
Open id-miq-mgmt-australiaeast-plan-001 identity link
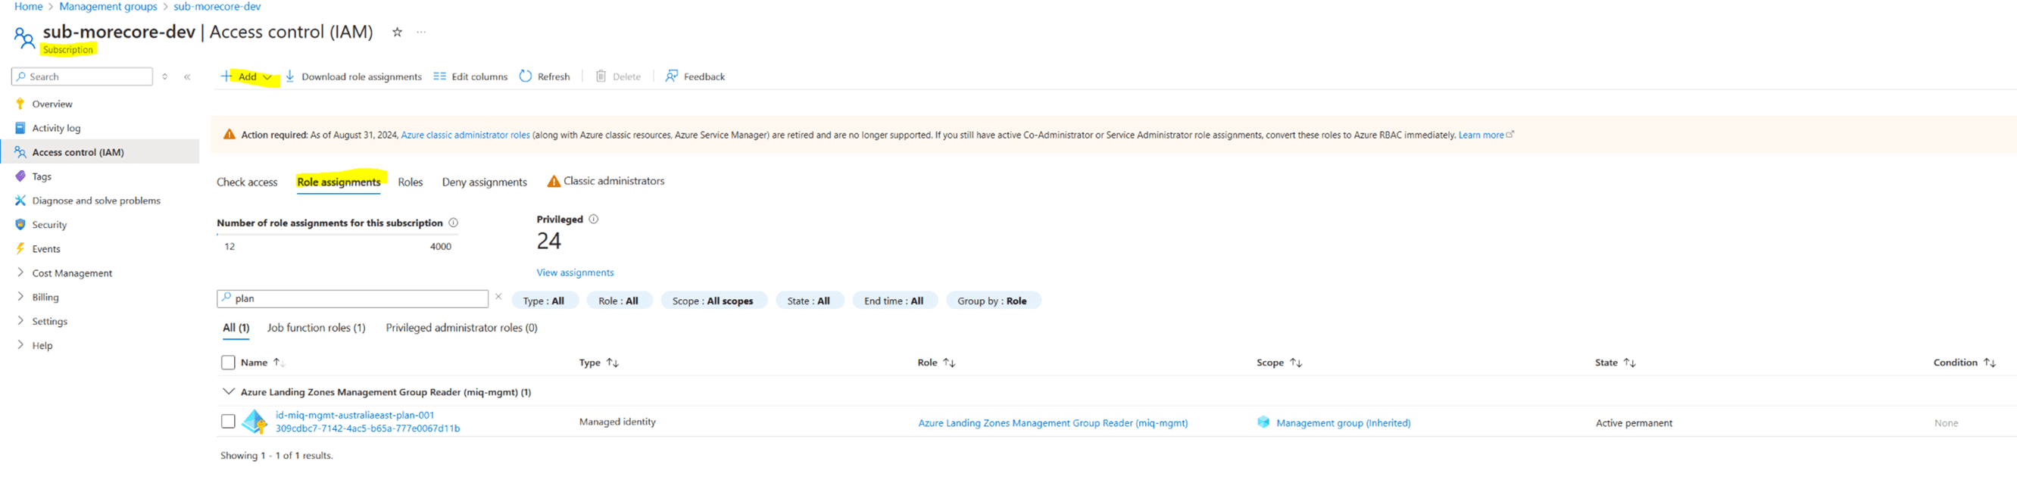tap(354, 415)
